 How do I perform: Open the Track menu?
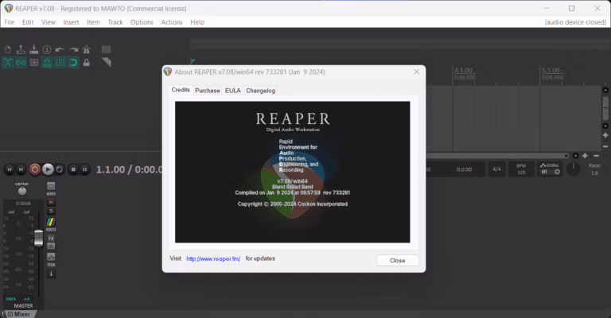[x=115, y=22]
